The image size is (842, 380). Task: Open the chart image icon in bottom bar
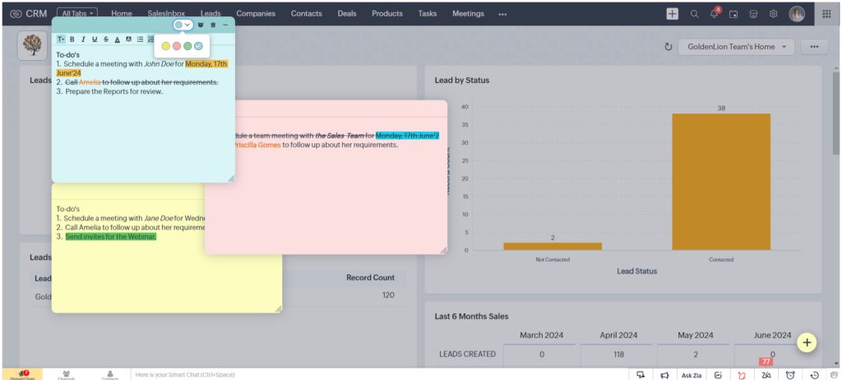point(718,375)
